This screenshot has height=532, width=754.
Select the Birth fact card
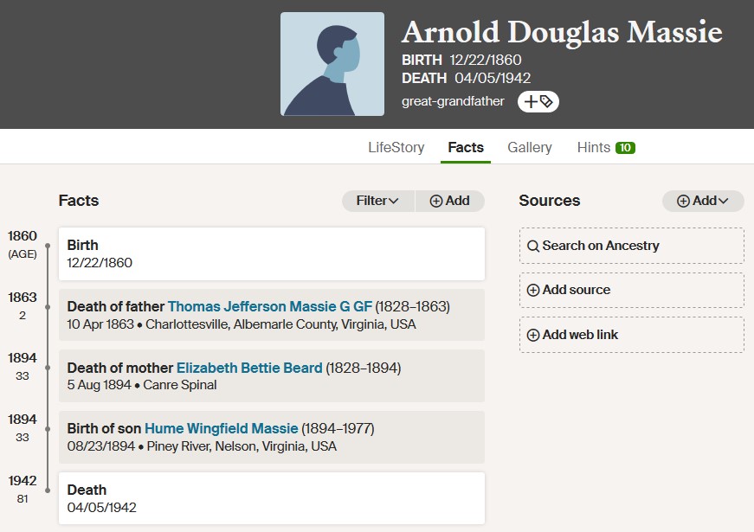point(272,253)
